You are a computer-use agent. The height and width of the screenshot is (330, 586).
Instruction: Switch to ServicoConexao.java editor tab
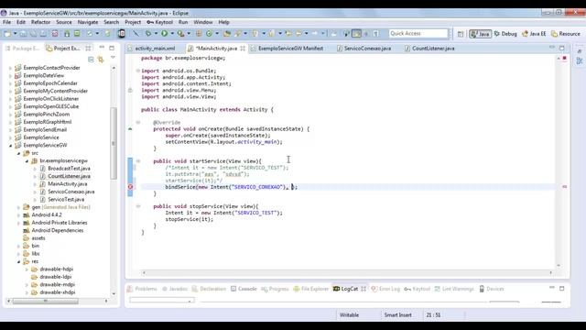(x=364, y=49)
